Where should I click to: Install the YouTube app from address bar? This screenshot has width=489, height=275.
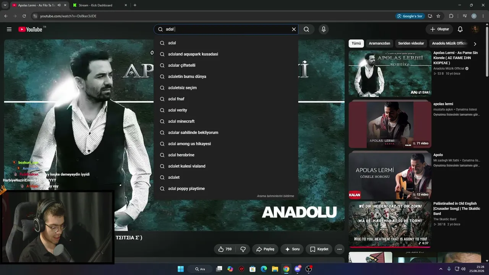pos(430,16)
